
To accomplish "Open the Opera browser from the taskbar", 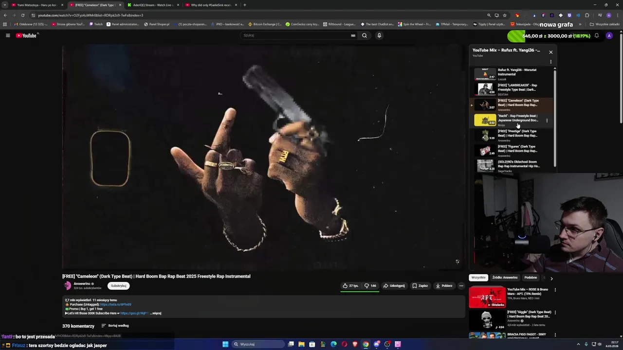I will pos(344,344).
